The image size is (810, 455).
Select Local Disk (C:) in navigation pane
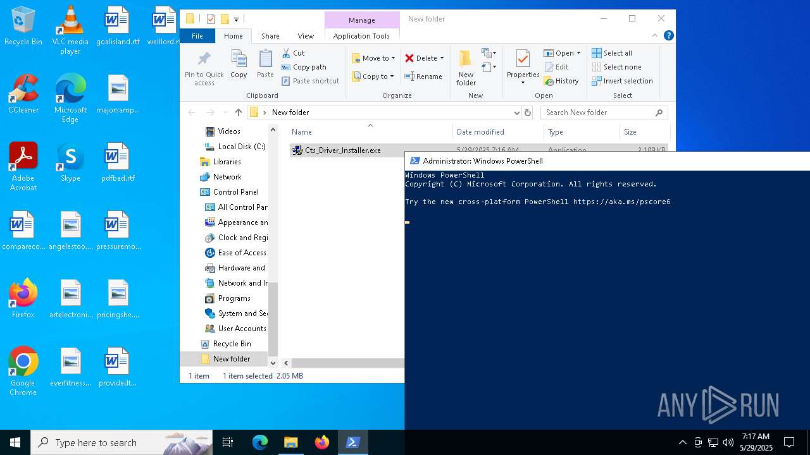pos(235,147)
